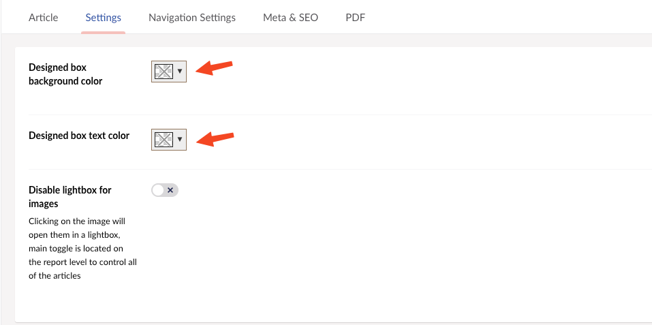The height and width of the screenshot is (325, 652).
Task: Switch to the Navigation Settings tab
Action: pos(192,18)
